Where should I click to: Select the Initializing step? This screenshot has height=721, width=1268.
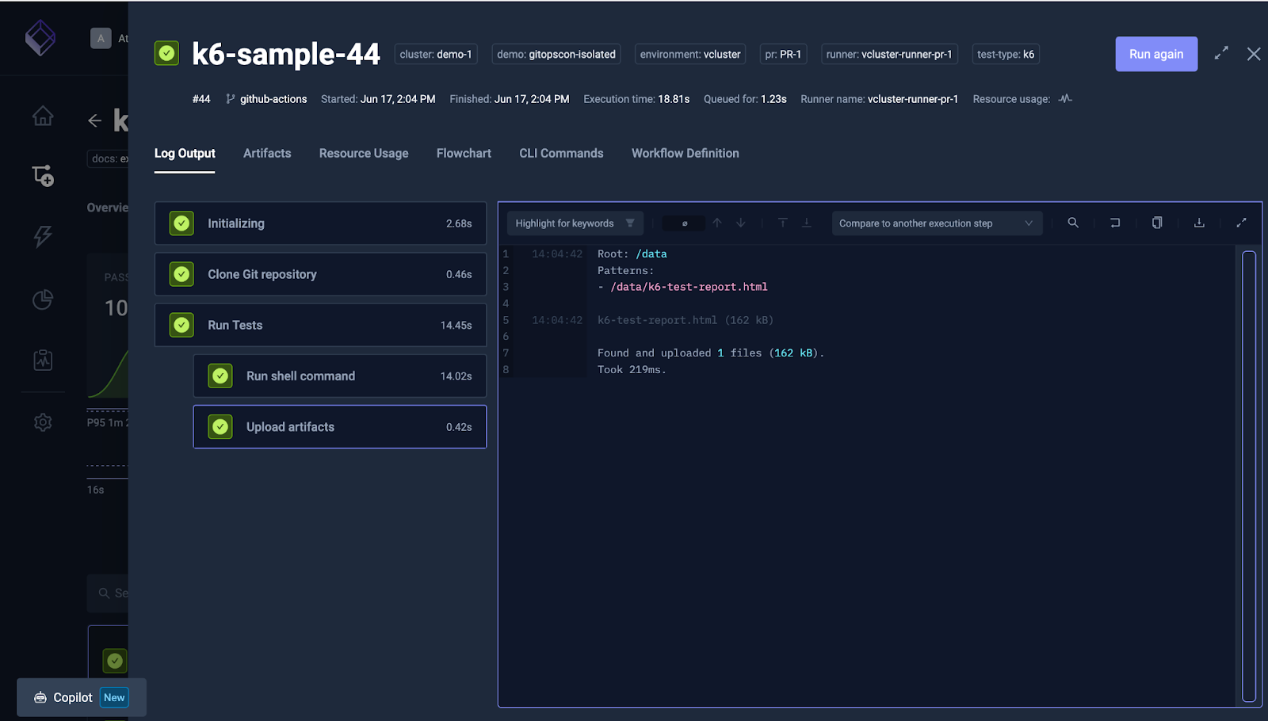(x=320, y=223)
